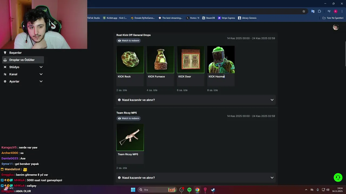Click the Droplar ve Ödüller sidebar icon

coord(5,60)
